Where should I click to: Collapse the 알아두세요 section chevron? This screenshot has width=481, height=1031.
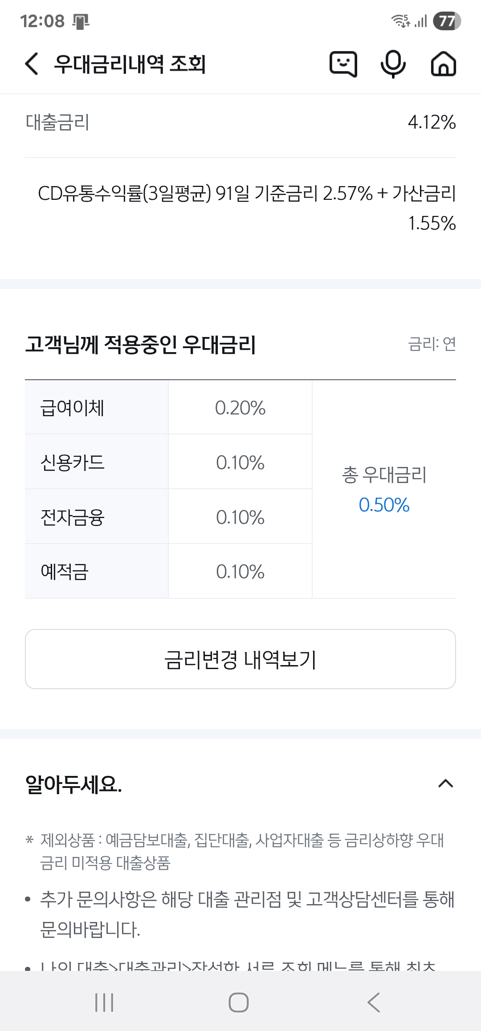coord(445,783)
